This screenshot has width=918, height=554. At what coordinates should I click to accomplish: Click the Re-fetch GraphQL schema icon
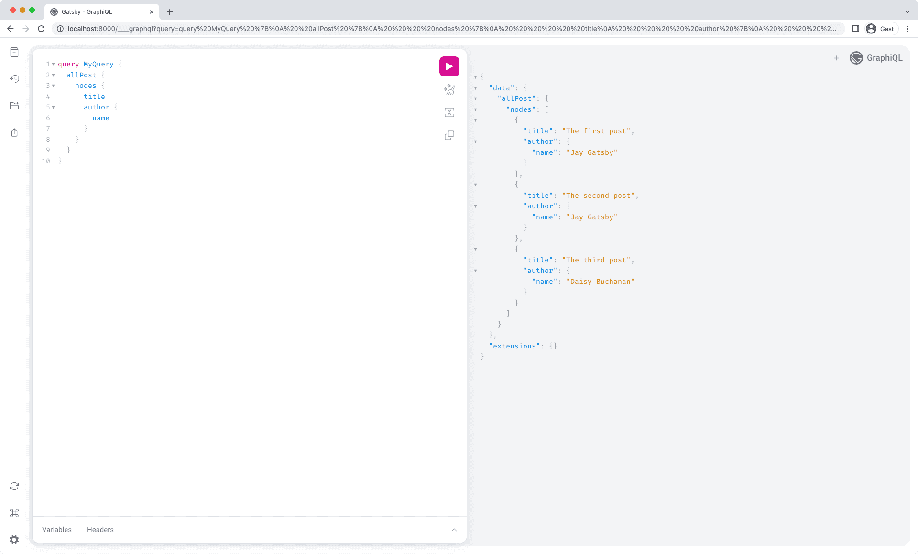click(14, 486)
